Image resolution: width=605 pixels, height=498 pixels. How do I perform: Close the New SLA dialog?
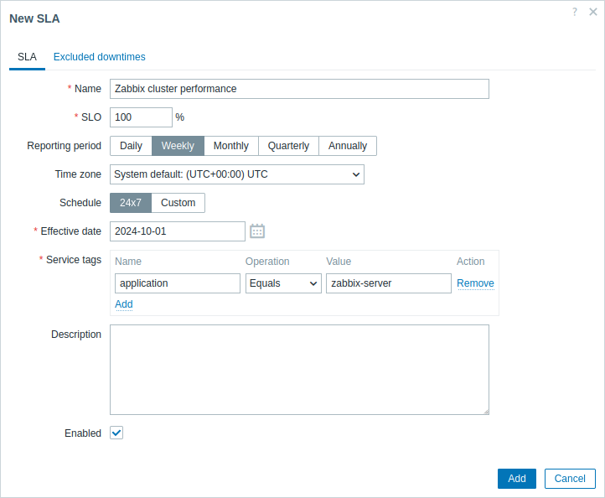[593, 12]
